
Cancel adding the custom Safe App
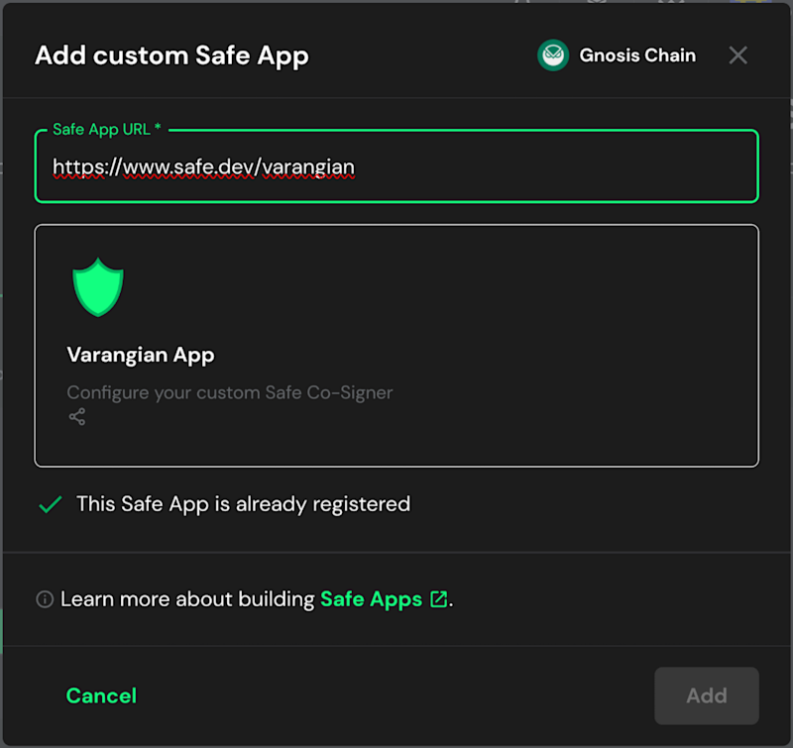point(101,695)
